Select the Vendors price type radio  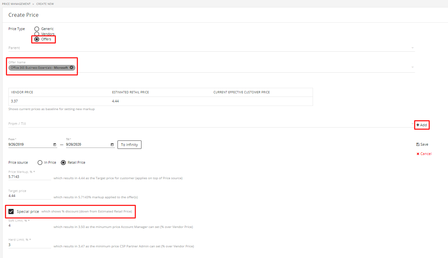(37, 34)
